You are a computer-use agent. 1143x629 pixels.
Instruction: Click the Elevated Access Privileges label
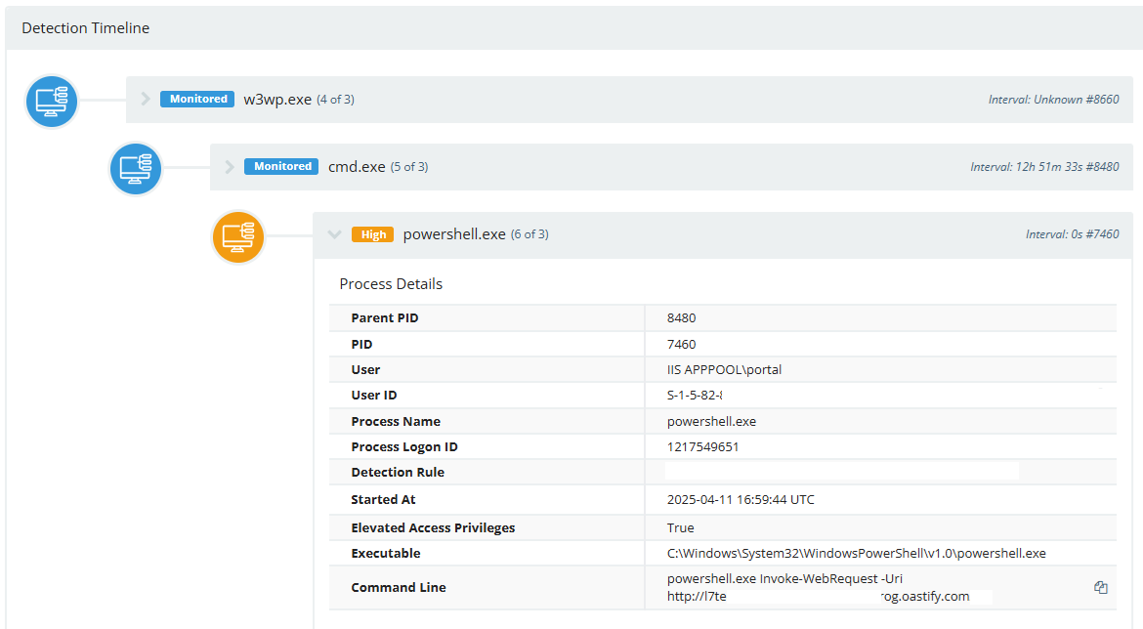433,527
